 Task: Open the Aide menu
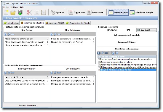[x=22, y=7]
